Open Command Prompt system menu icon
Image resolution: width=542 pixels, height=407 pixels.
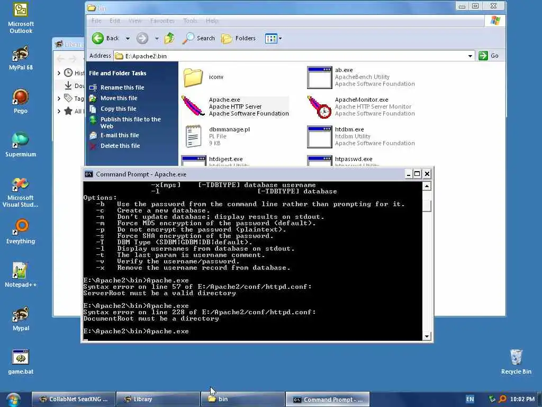tap(88, 174)
